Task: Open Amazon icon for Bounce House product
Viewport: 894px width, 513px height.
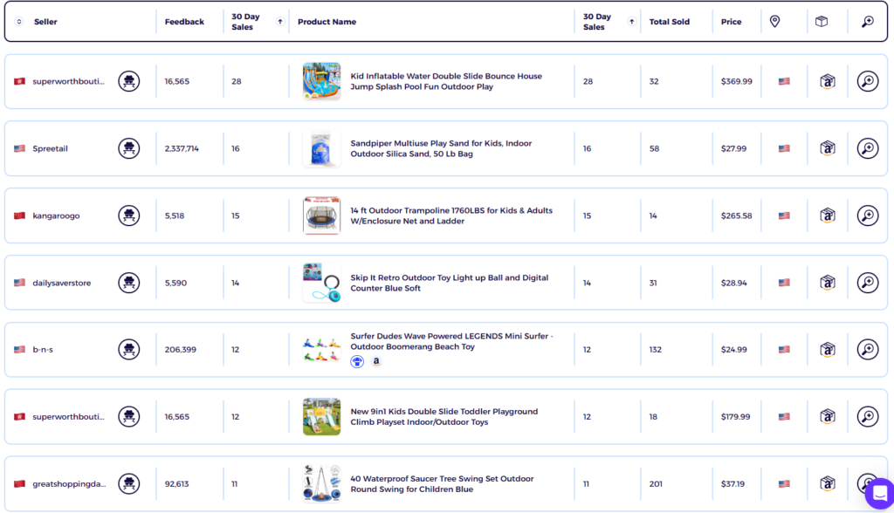Action: (828, 81)
